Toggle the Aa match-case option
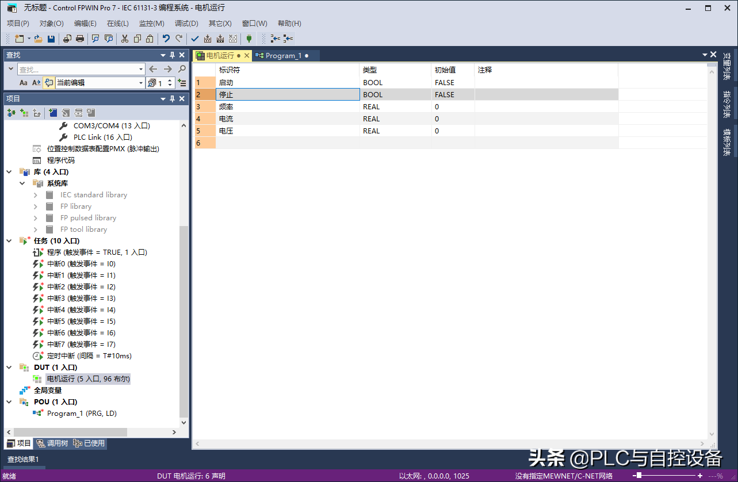 coord(24,83)
